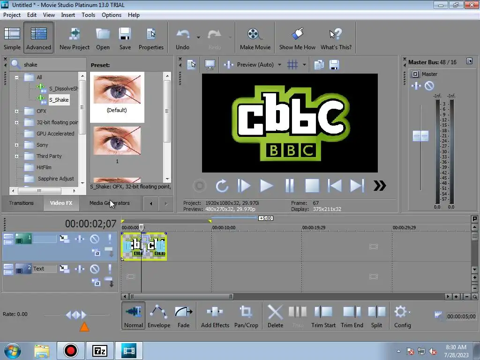Pause preview playback

pyautogui.click(x=289, y=186)
